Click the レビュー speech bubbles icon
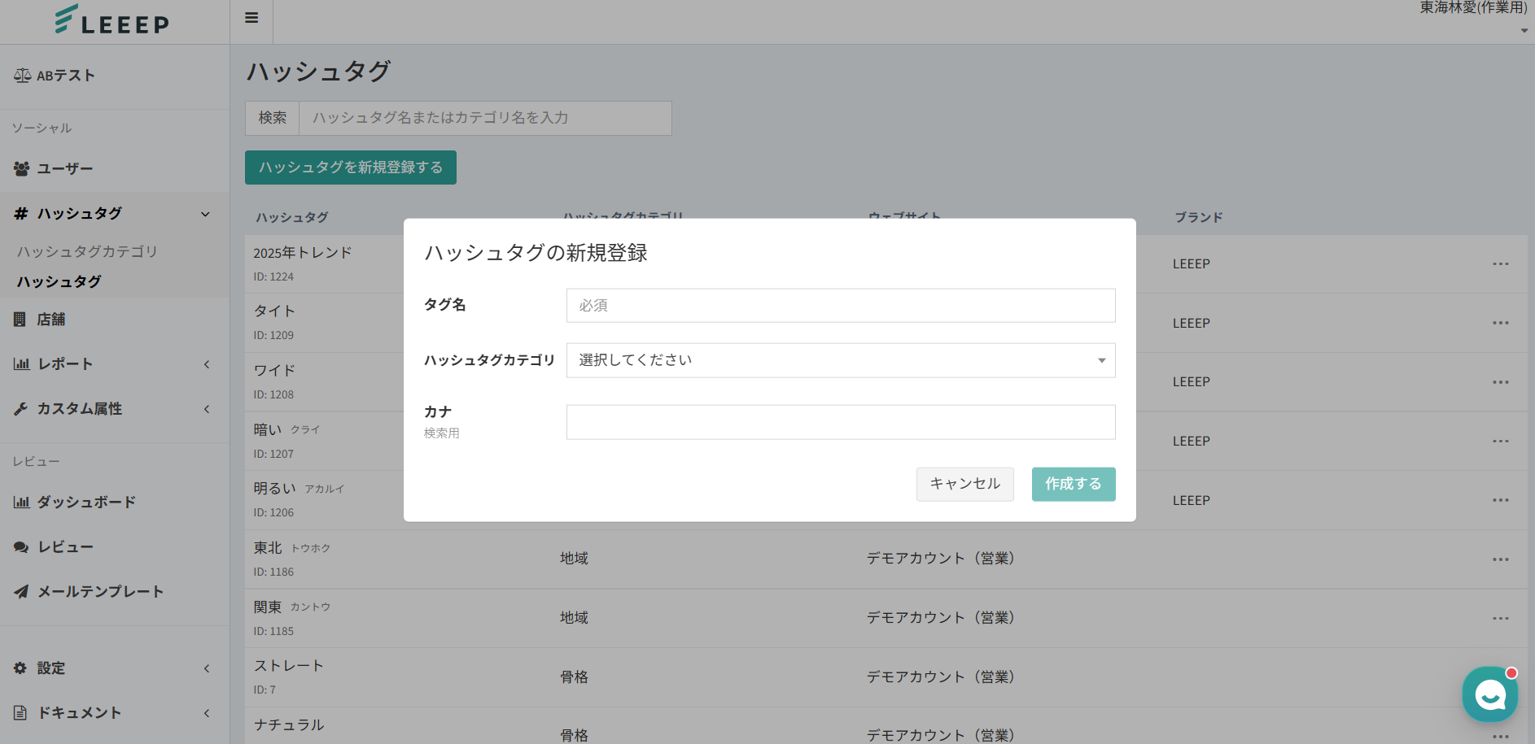This screenshot has width=1535, height=744. (21, 547)
